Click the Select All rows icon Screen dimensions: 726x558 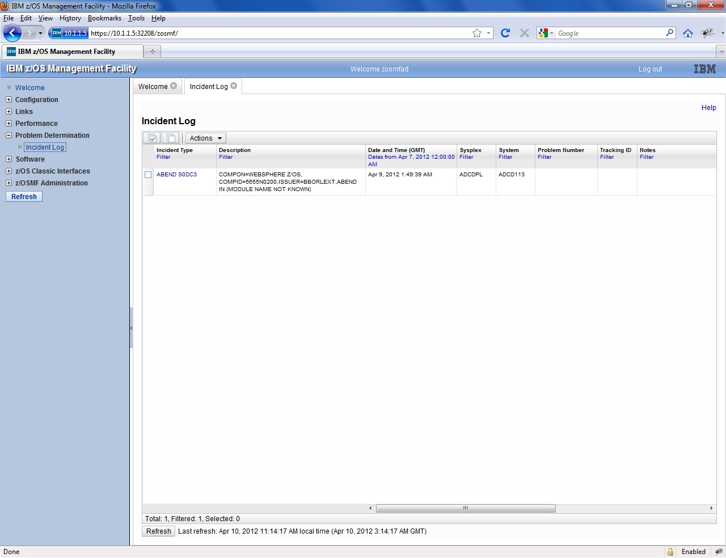point(152,138)
